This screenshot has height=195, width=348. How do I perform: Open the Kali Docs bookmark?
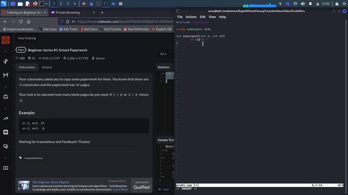(x=89, y=29)
